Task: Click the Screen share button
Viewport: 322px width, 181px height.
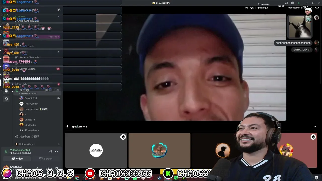Action: click(x=46, y=159)
